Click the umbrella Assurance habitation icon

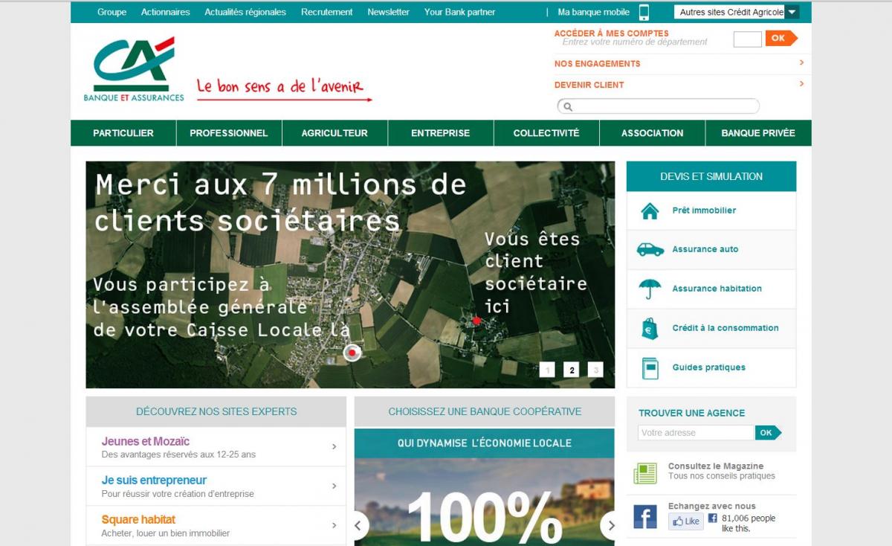(650, 289)
